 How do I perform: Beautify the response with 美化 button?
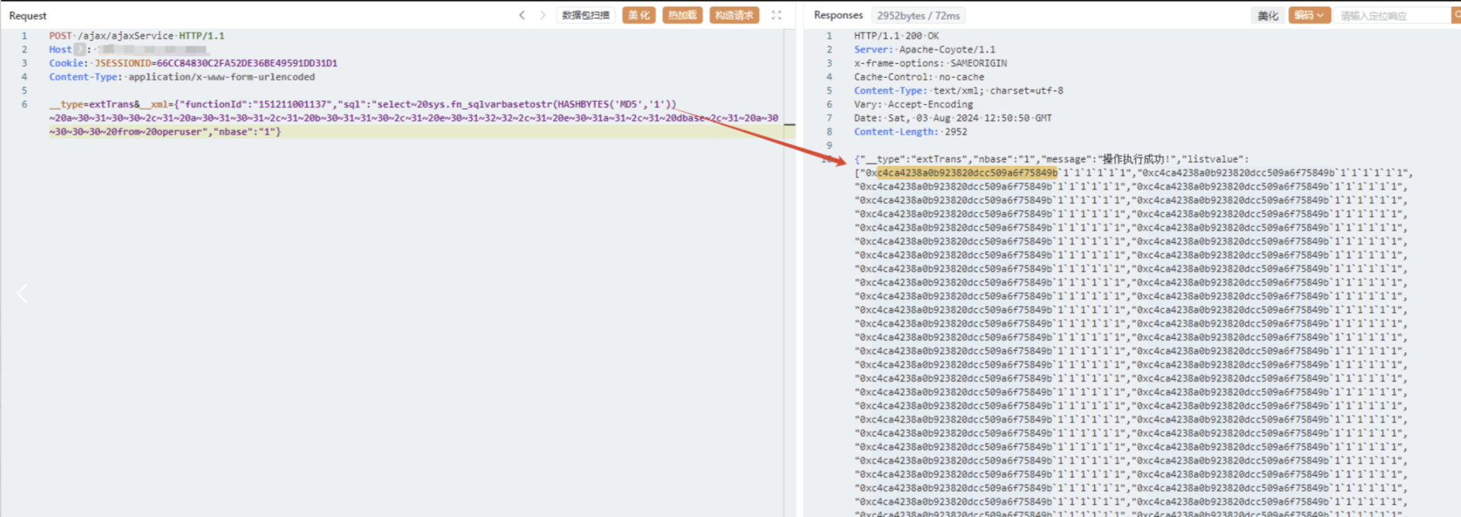(1268, 15)
